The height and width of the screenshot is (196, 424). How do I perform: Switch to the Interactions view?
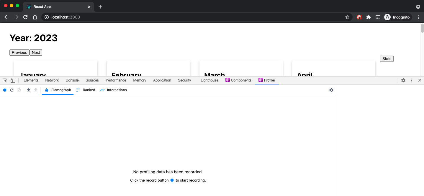pos(113,90)
